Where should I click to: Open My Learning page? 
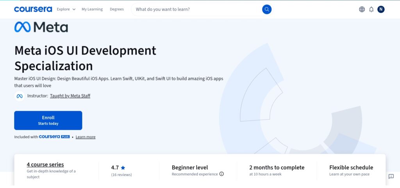(92, 9)
